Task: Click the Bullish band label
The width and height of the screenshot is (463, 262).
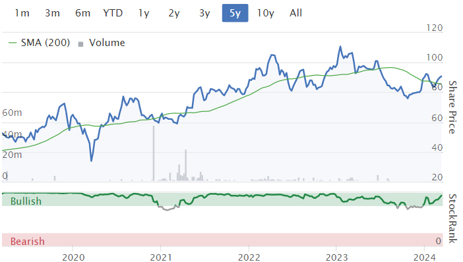Action: tap(26, 201)
